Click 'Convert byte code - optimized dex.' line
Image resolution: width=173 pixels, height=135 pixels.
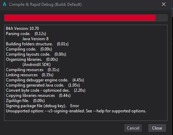pos(45,90)
